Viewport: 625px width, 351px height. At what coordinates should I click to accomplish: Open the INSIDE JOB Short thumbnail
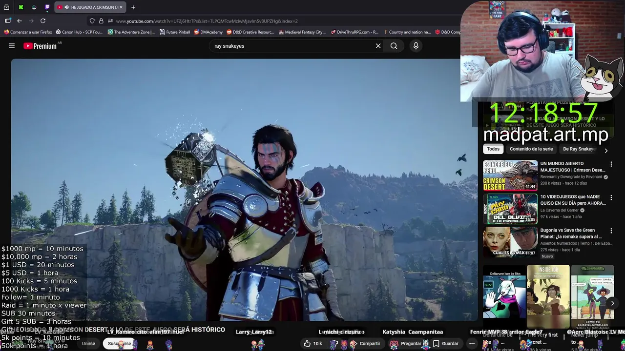point(548,296)
